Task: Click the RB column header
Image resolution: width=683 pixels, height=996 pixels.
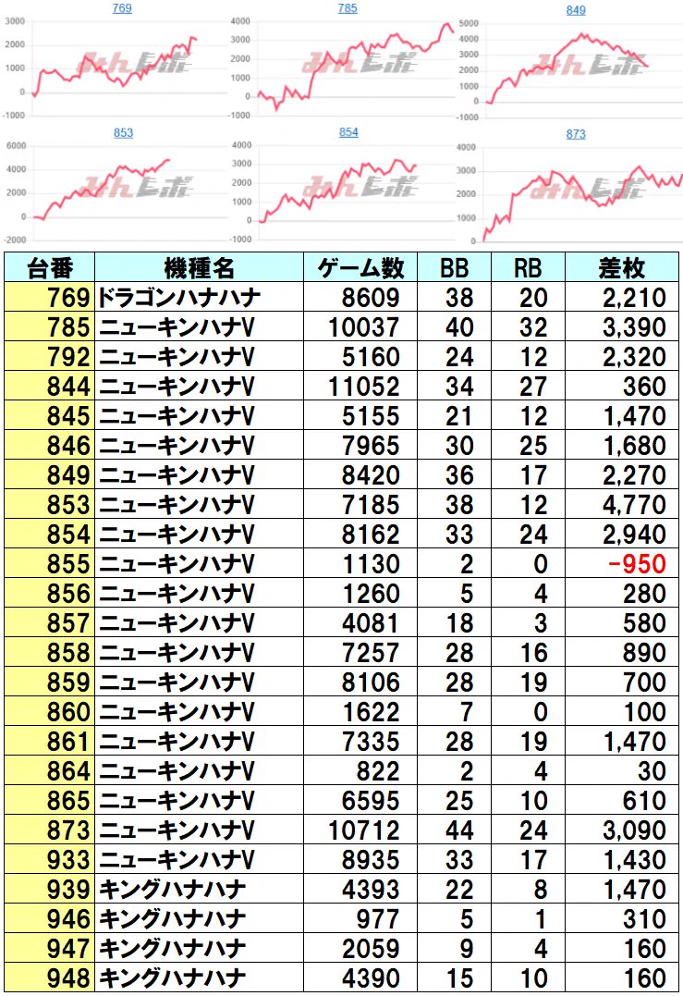Action: [528, 267]
